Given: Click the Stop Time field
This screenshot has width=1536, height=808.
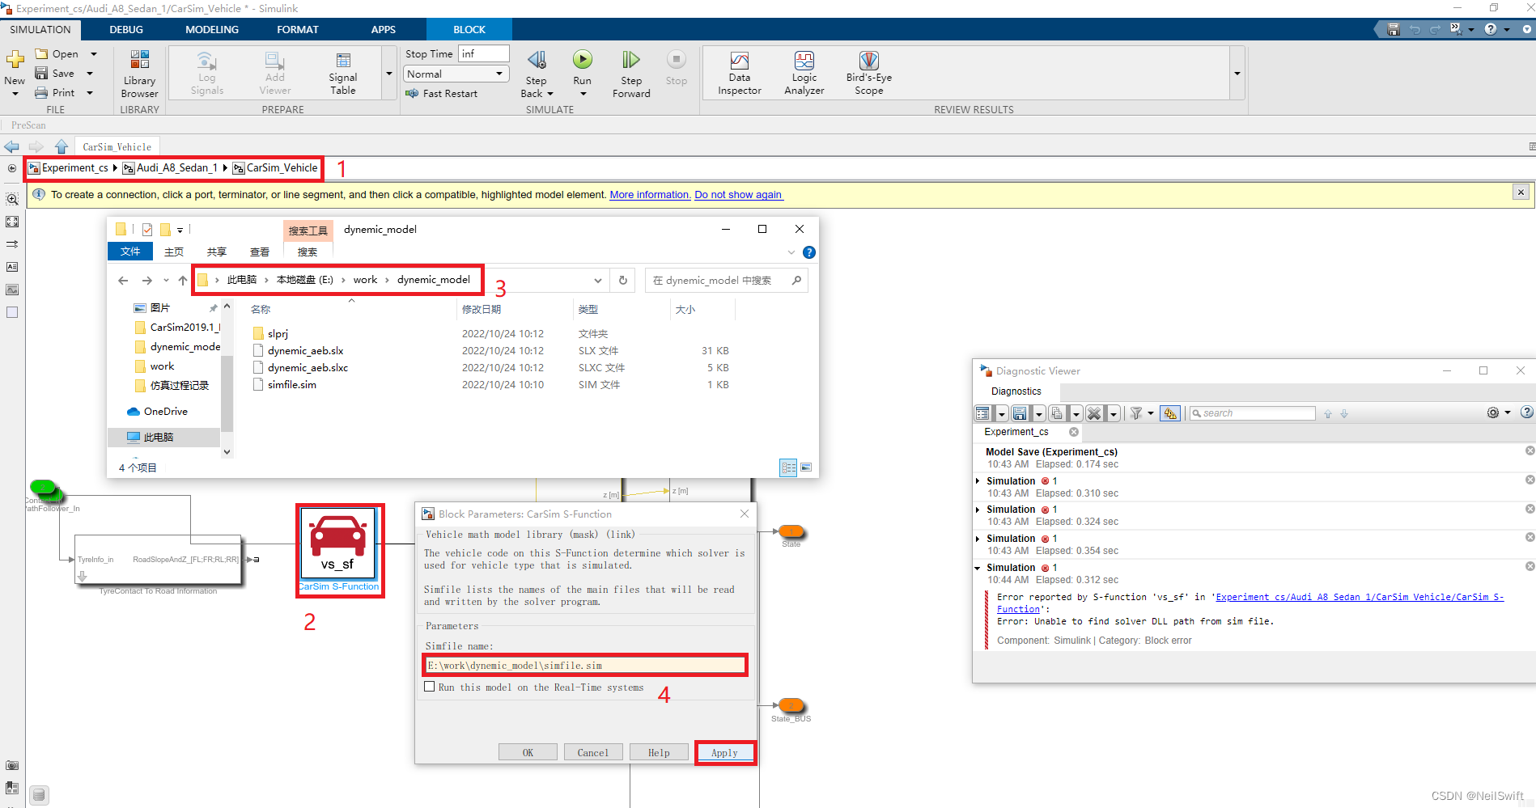Looking at the screenshot, I should (x=484, y=53).
